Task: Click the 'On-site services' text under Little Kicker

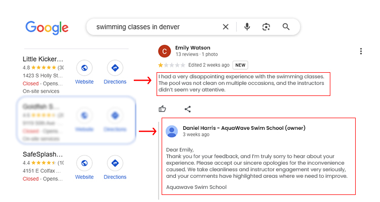Action: pyautogui.click(x=41, y=91)
